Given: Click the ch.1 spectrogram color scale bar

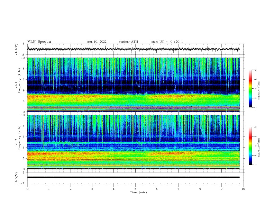Looking at the screenshot, I should coord(250,89).
